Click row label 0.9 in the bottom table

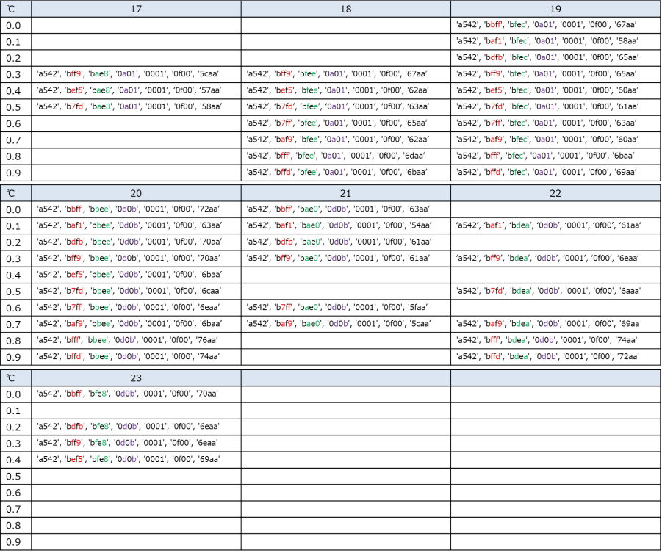click(x=16, y=542)
